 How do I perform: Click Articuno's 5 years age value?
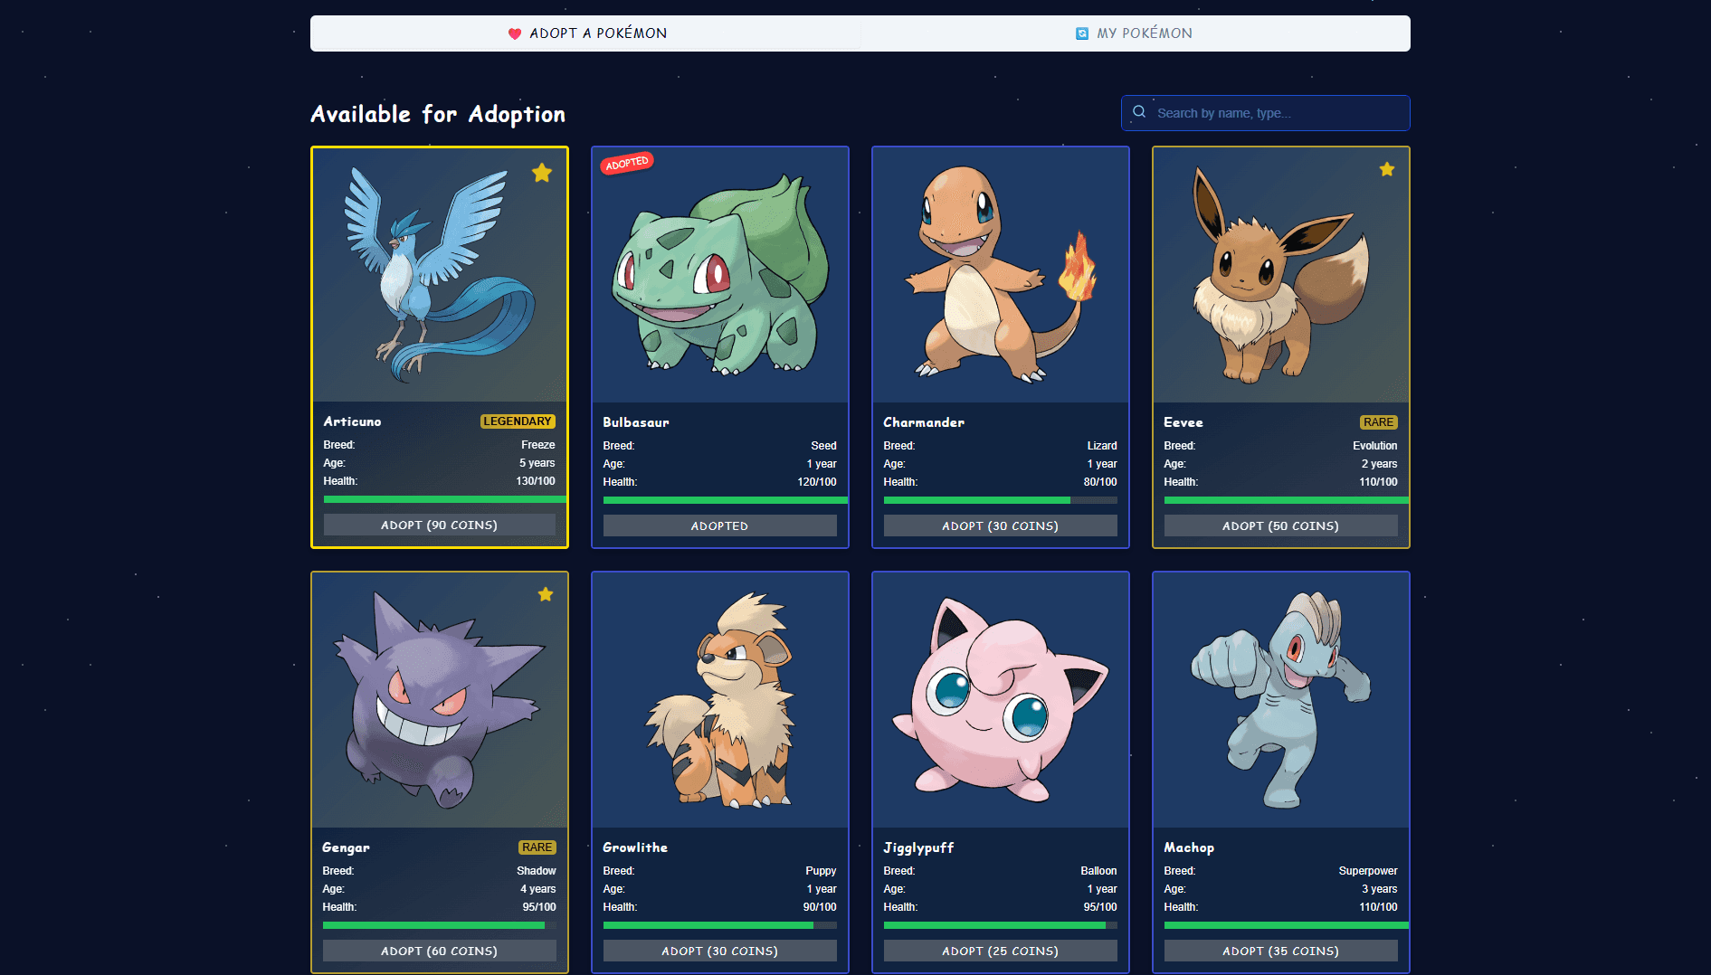537,463
